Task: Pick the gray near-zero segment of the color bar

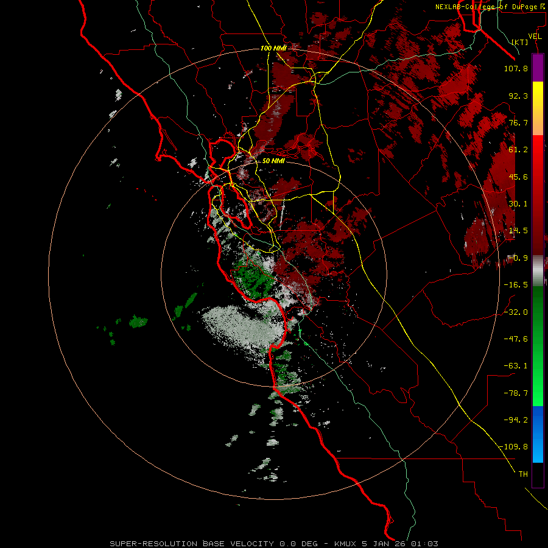Action: tap(538, 271)
